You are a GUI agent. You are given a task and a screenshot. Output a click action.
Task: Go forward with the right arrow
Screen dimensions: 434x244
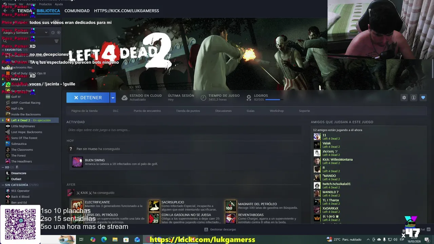(13, 11)
